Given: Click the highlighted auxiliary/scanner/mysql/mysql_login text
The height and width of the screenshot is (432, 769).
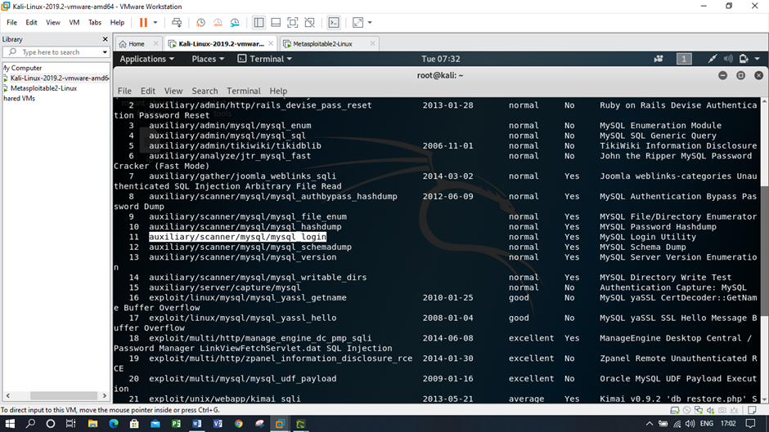Looking at the screenshot, I should point(237,237).
